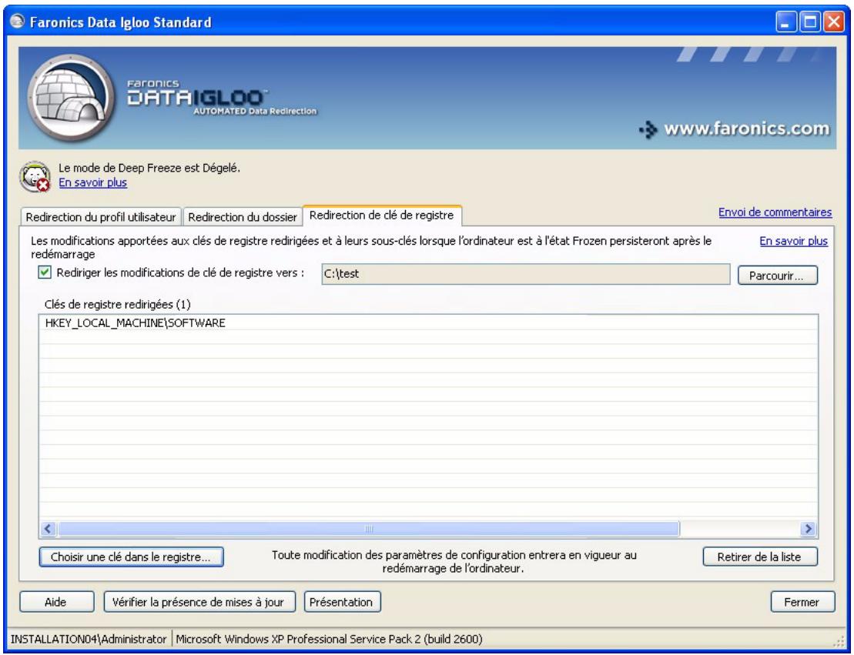Click the title bar application icon
This screenshot has width=854, height=655.
(x=18, y=22)
